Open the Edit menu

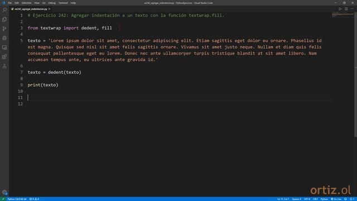coord(16,3)
